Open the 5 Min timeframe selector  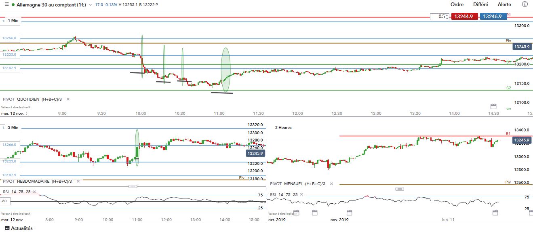point(13,127)
